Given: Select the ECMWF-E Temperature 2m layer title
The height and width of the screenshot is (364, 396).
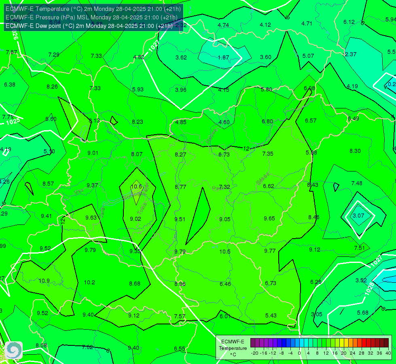Looking at the screenshot, I should tap(93, 9).
